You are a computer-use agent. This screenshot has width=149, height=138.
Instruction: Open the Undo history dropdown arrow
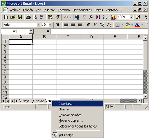pos(71,17)
